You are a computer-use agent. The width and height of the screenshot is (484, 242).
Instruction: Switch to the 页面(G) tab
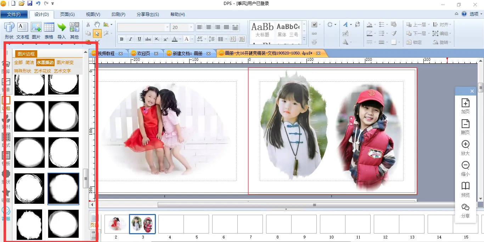67,15
